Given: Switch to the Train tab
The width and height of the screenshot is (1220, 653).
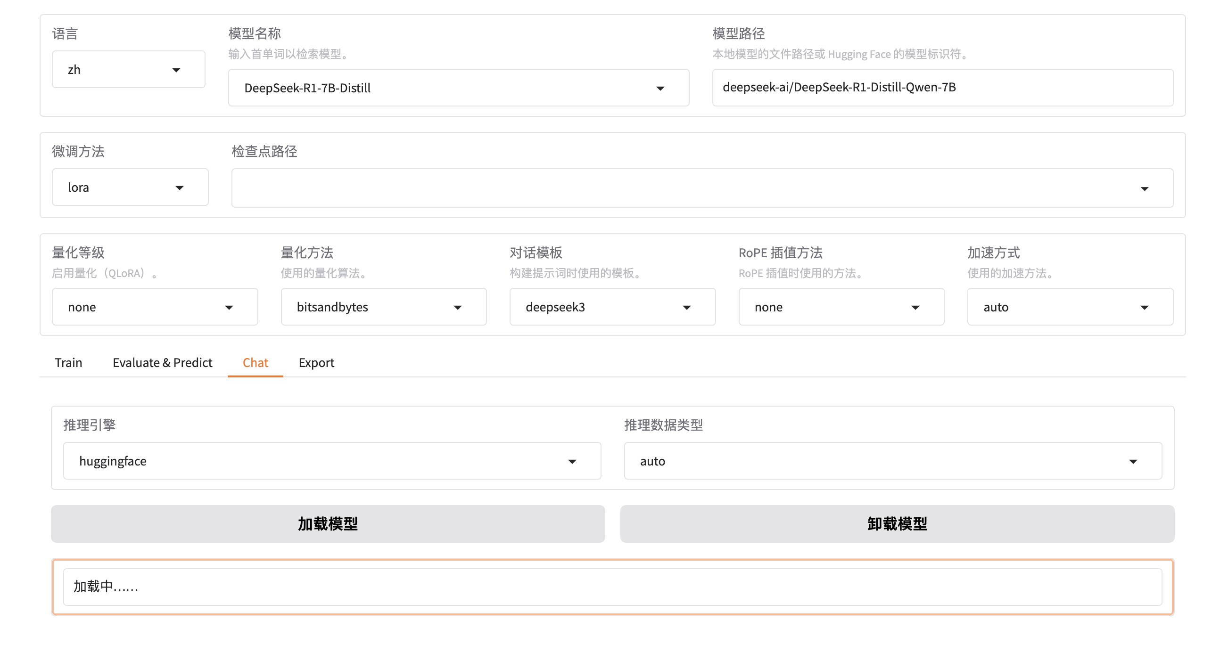Looking at the screenshot, I should [68, 362].
